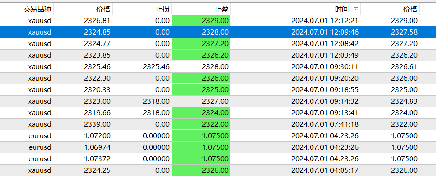Click stop loss 0.00 in 07:41:18 row
Viewport: 436px width, 176px height.
pyautogui.click(x=162, y=124)
